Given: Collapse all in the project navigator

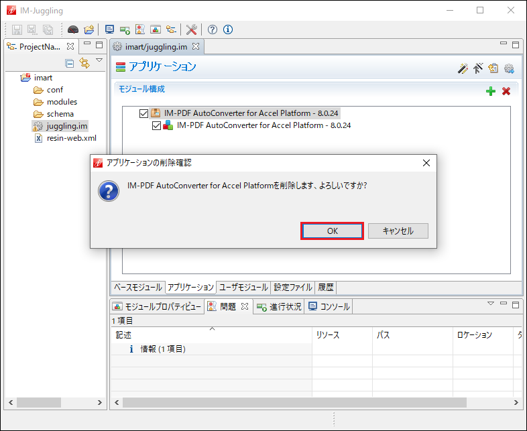Looking at the screenshot, I should 70,63.
